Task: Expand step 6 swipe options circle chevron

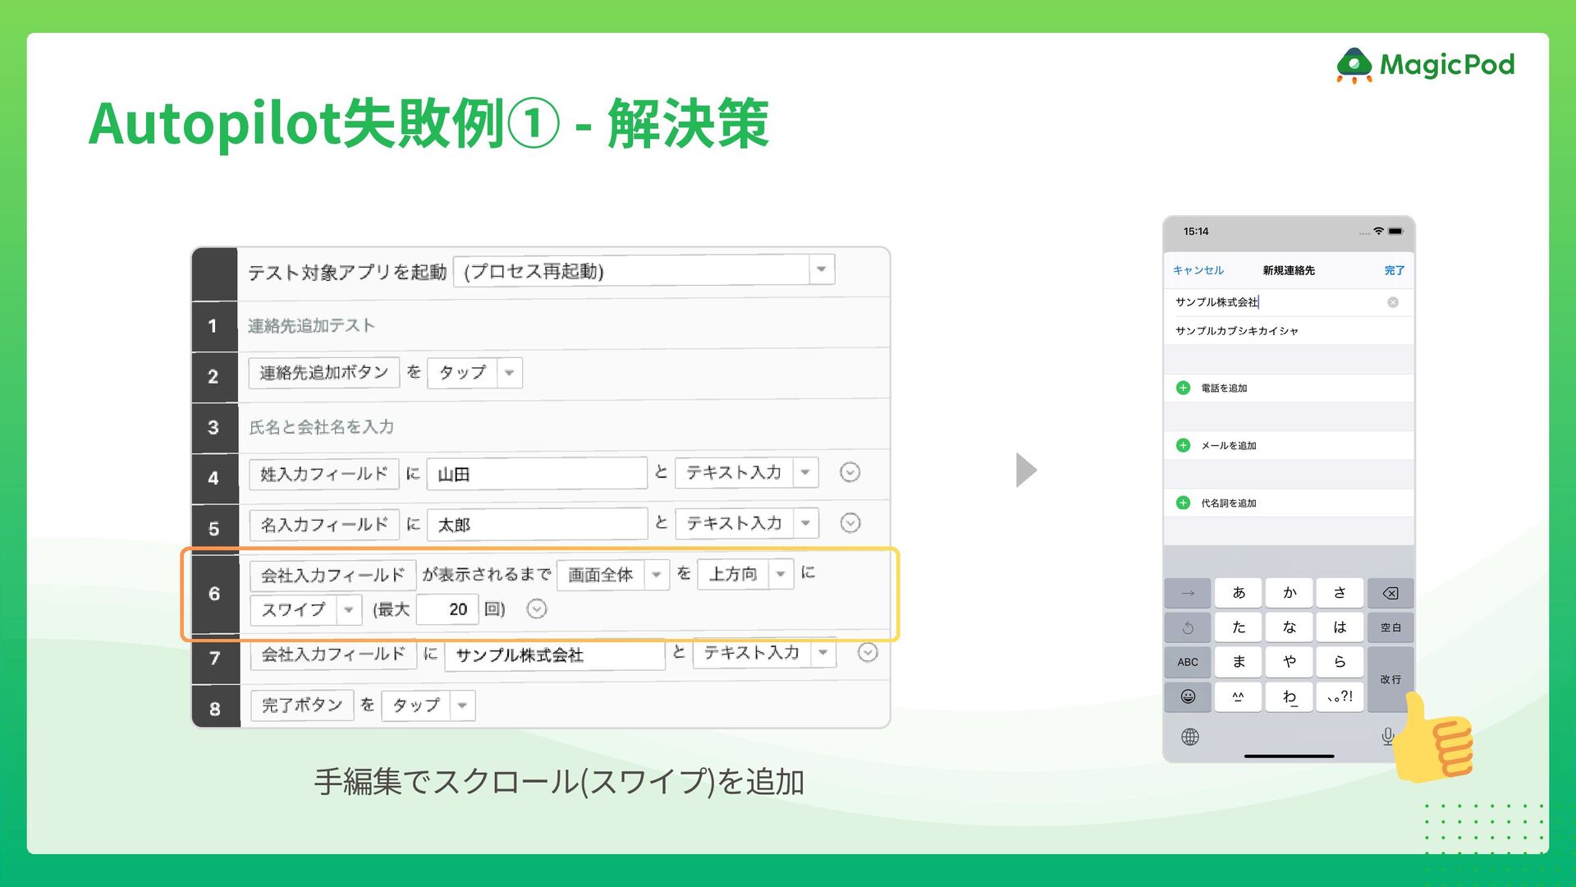Action: [x=537, y=609]
